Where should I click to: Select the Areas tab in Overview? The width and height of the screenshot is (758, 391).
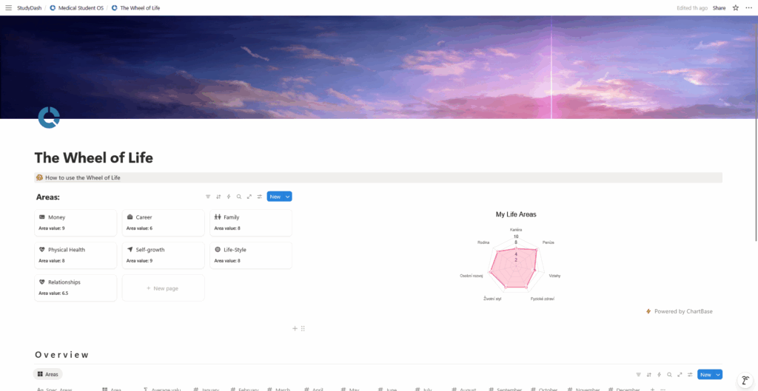coord(48,375)
